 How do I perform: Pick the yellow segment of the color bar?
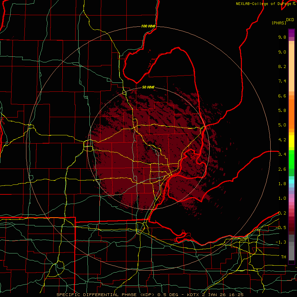(291, 141)
